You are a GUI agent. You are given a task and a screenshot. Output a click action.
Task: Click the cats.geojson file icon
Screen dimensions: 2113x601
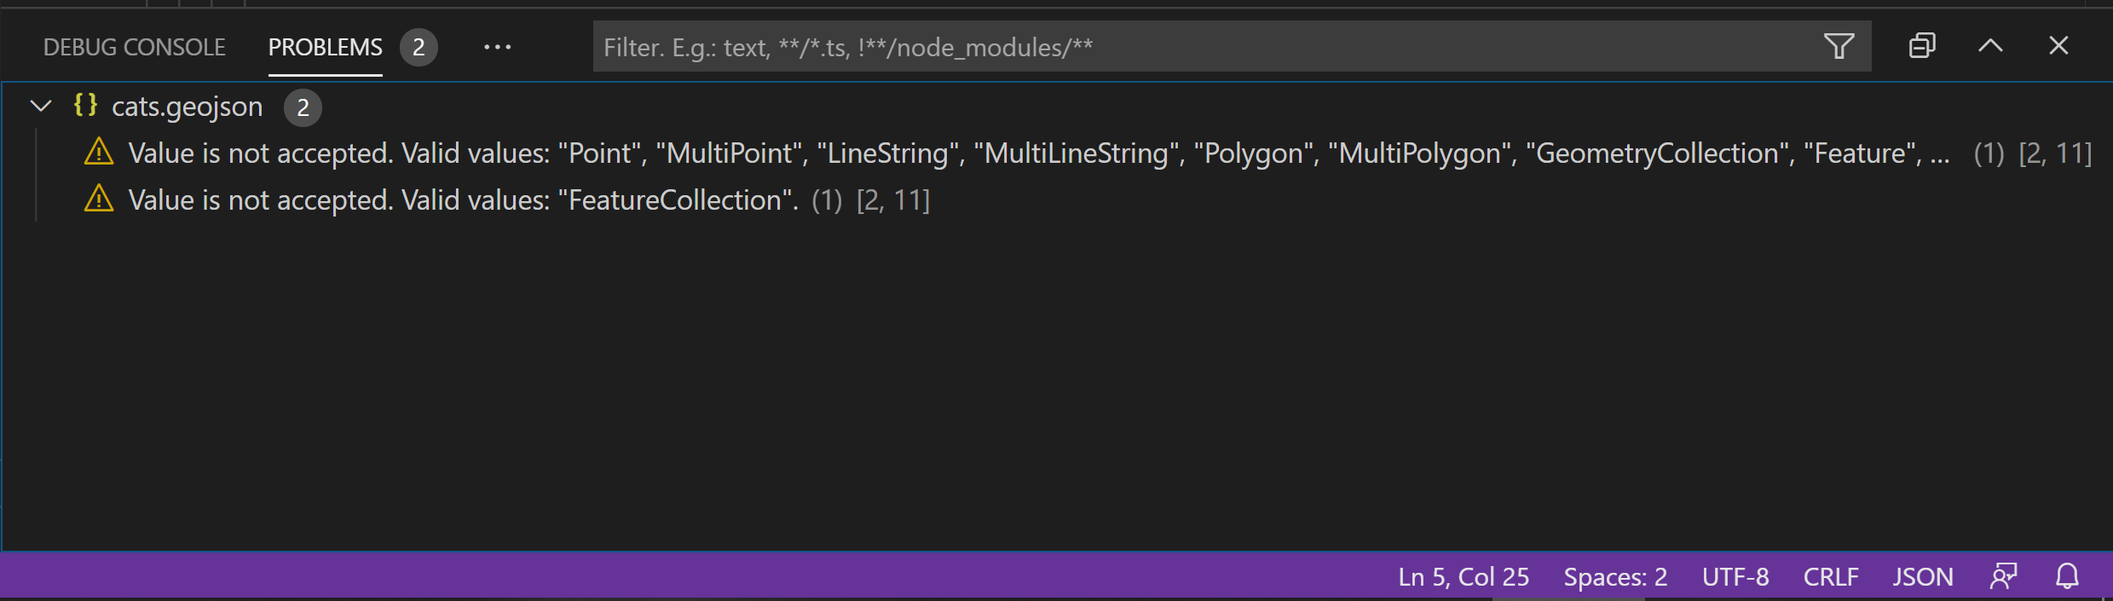tap(84, 106)
